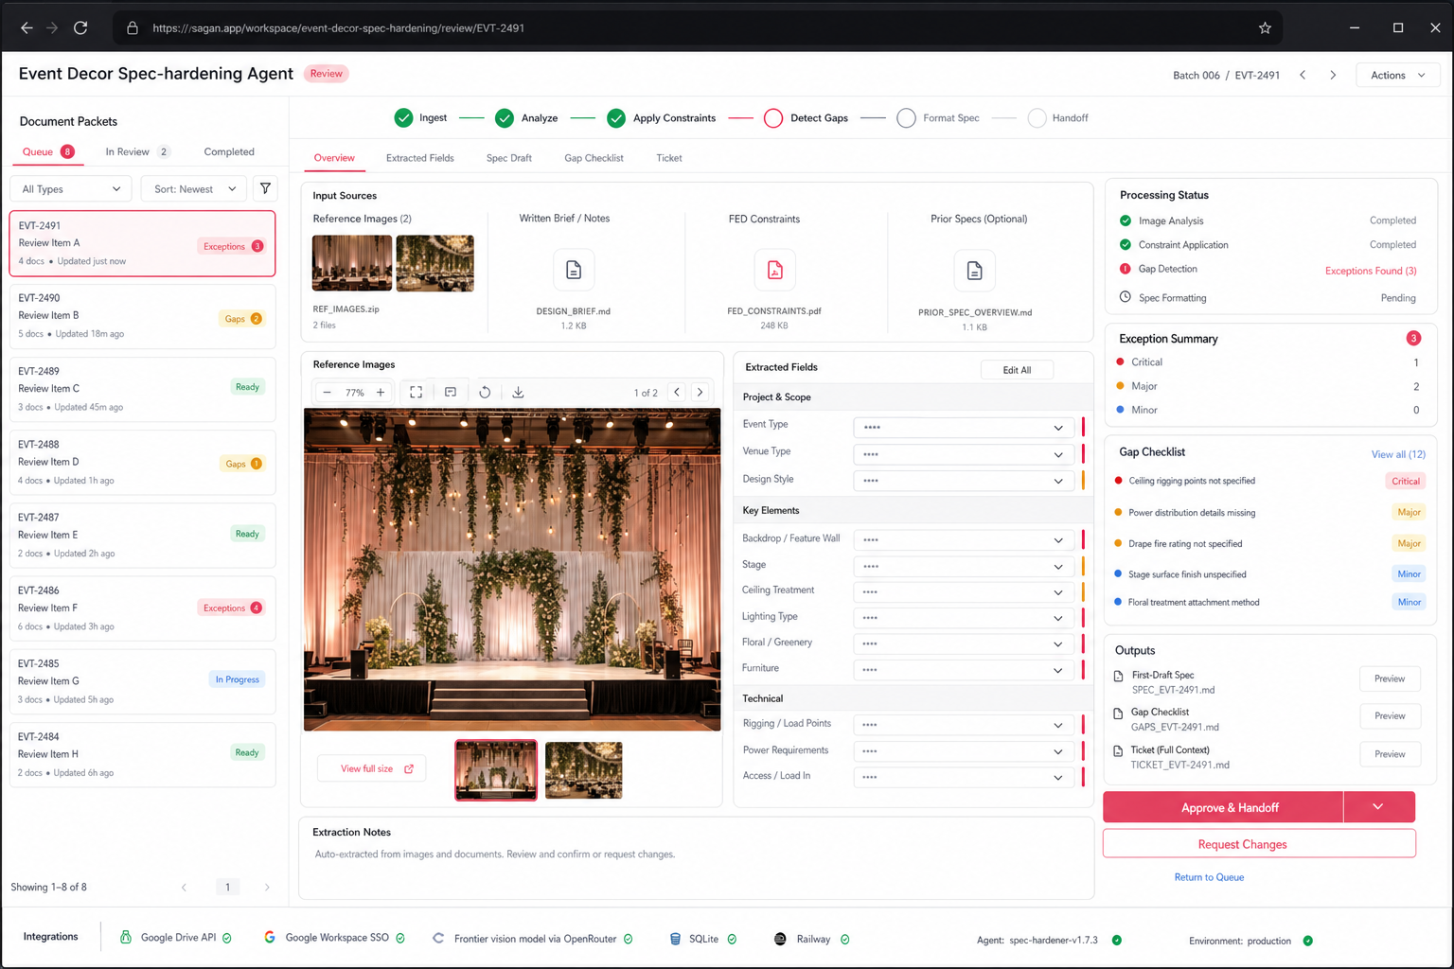
Task: Open the Sort: Newest dropdown
Action: point(194,188)
